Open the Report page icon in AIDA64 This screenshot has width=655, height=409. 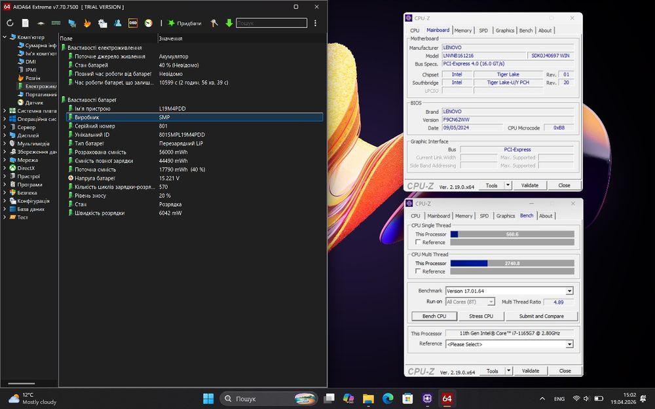click(26, 24)
